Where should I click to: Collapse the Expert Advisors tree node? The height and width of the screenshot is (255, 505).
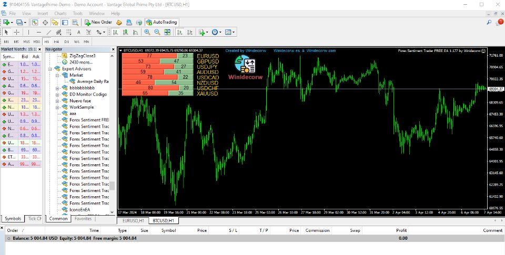(x=50, y=69)
